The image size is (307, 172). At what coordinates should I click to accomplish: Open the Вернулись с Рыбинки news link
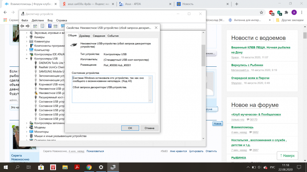tap(247, 65)
